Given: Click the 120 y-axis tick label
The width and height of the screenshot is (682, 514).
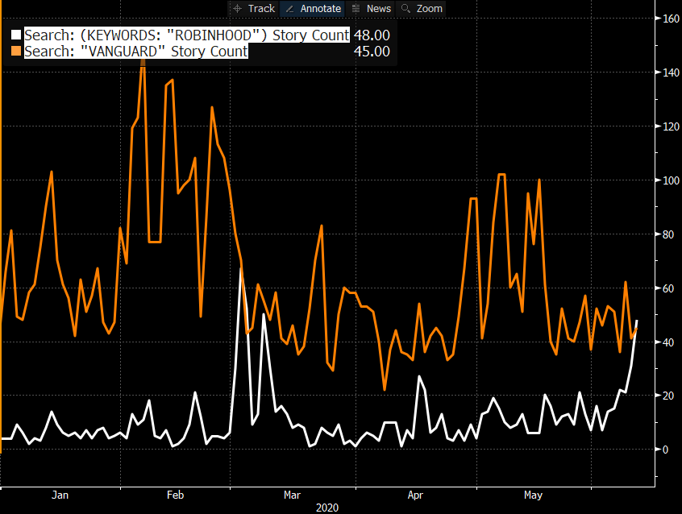Looking at the screenshot, I should click(x=671, y=126).
